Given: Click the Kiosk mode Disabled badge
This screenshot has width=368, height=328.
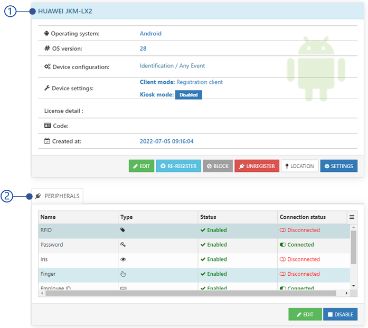Looking at the screenshot, I should click(188, 95).
